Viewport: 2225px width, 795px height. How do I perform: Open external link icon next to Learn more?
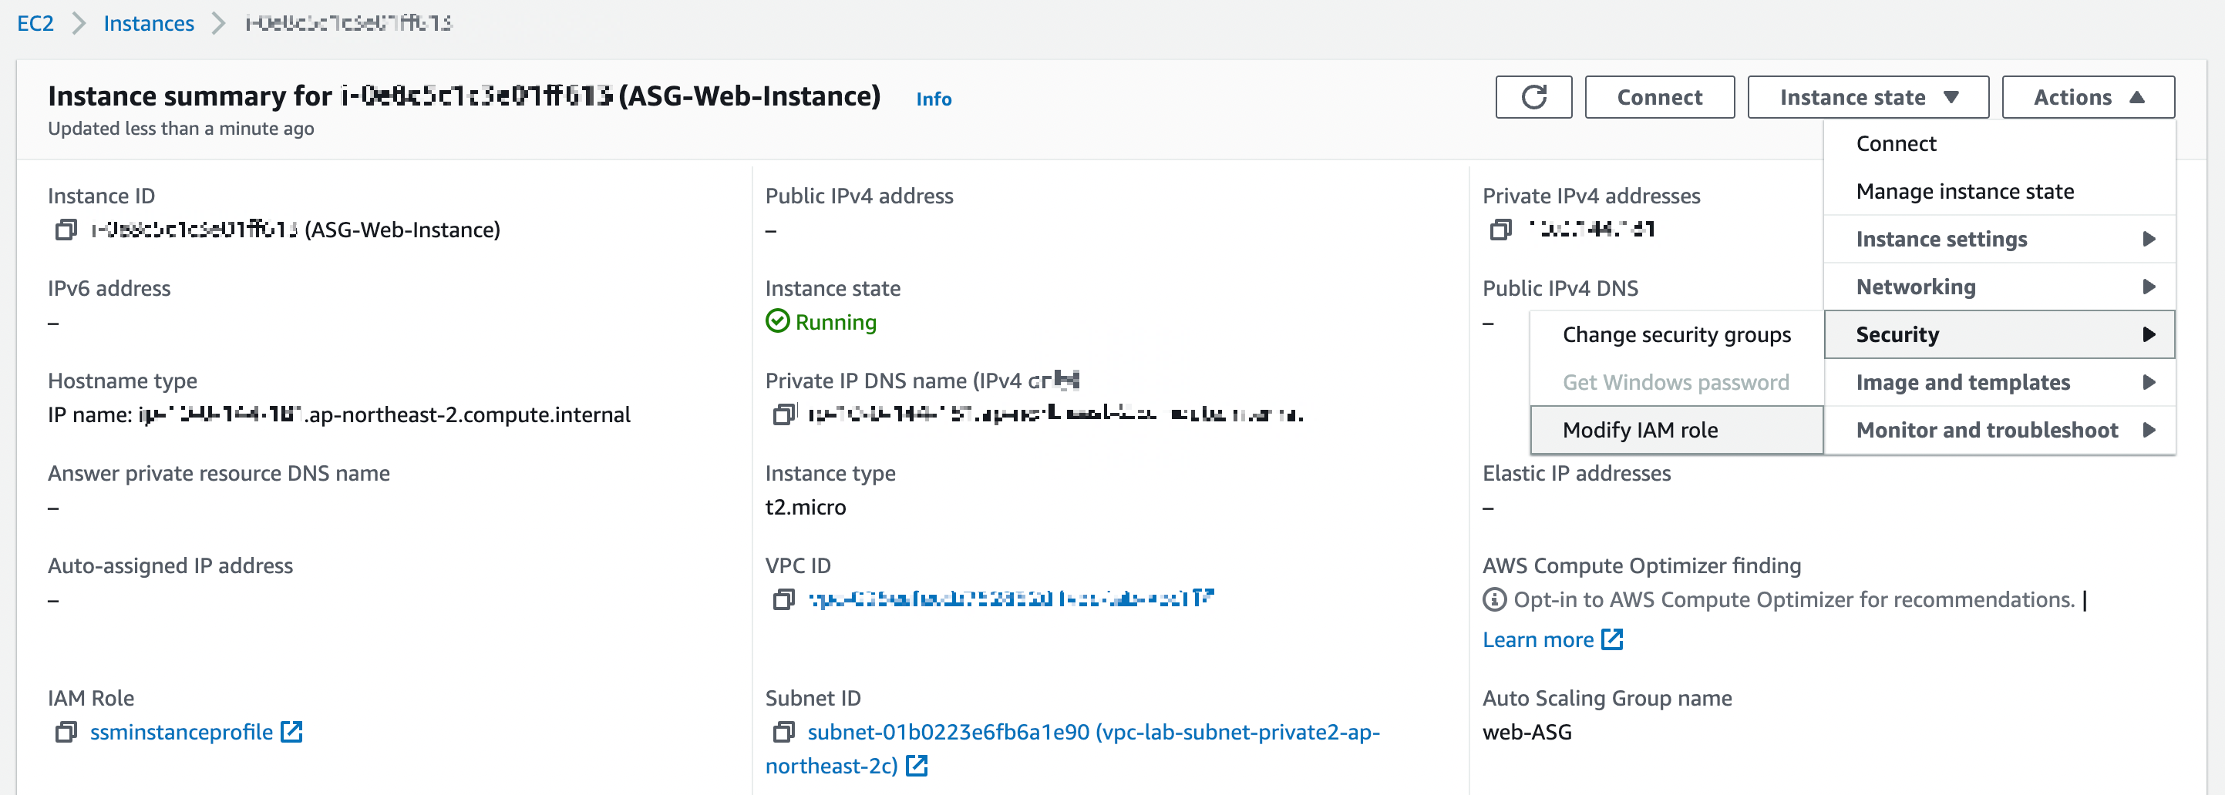1612,639
